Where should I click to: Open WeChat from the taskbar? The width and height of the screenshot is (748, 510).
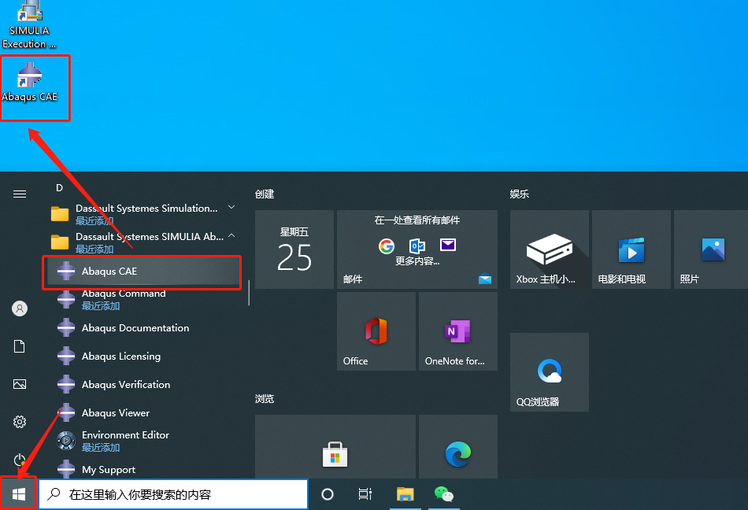(x=443, y=494)
